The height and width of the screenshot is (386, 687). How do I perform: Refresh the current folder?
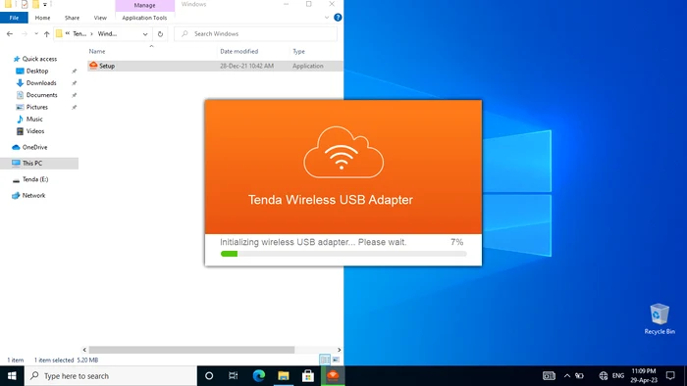coord(160,33)
